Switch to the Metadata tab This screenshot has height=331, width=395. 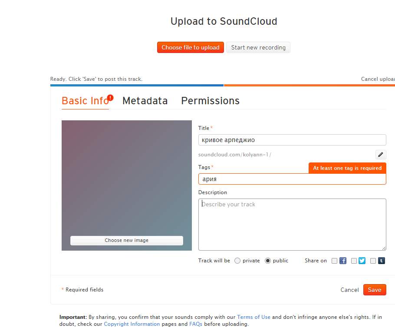(x=145, y=101)
